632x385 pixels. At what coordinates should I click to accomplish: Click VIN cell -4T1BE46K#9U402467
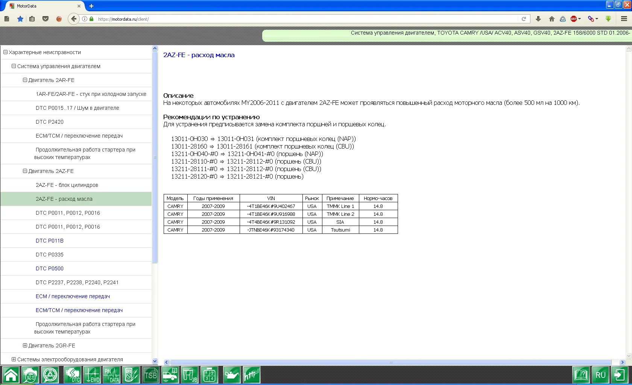(271, 206)
